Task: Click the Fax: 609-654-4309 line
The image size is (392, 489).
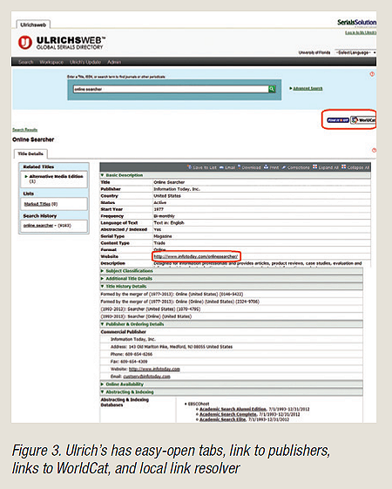Action: [x=129, y=362]
